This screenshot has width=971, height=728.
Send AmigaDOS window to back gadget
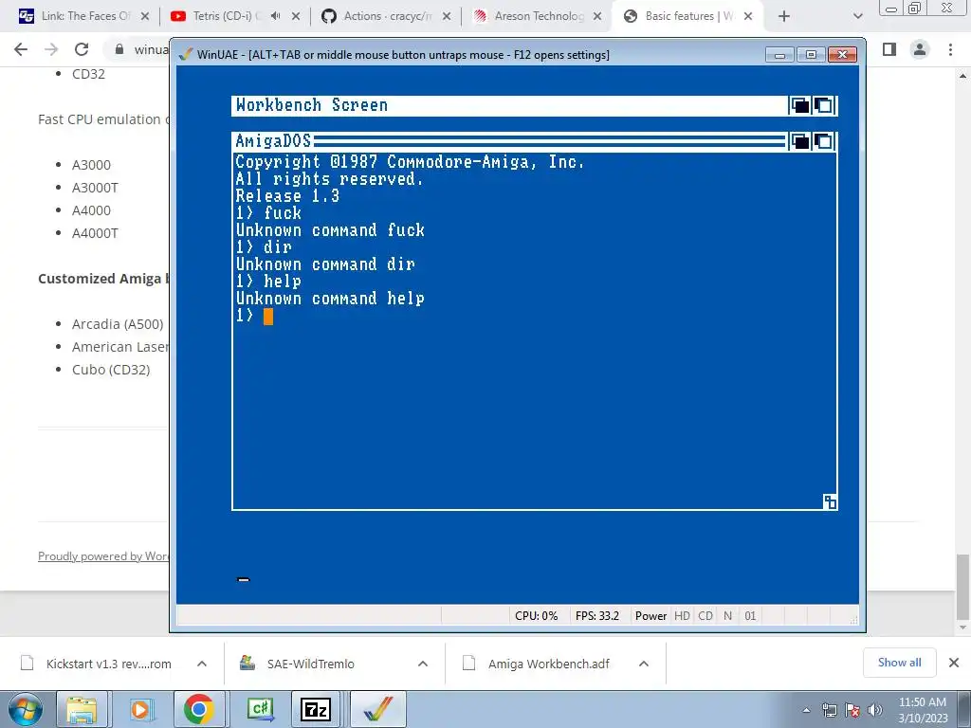(x=799, y=141)
